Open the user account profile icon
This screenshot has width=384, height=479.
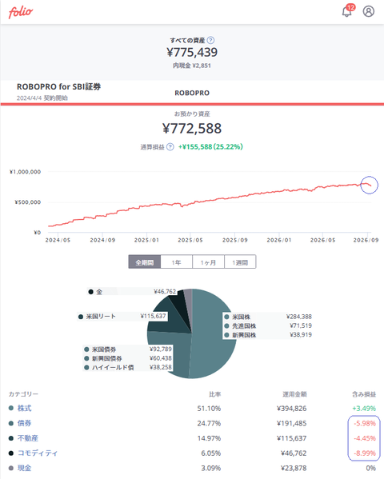369,11
